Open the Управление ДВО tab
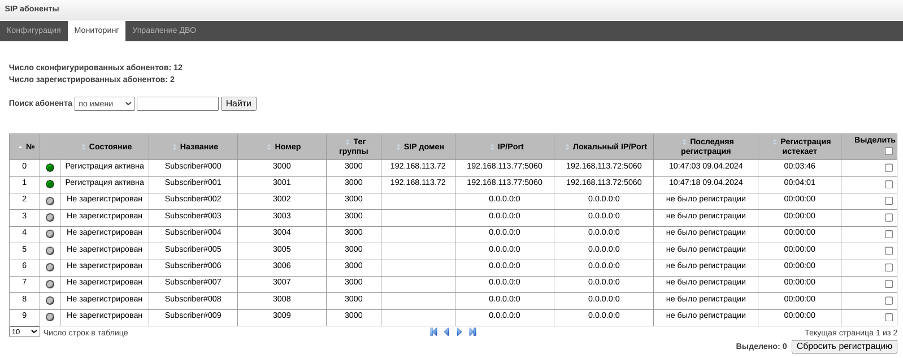 click(x=164, y=31)
